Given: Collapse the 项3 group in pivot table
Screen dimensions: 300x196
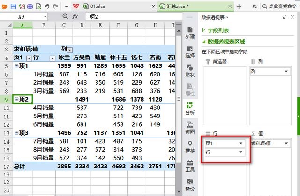Looking at the screenshot, I should 17,132.
